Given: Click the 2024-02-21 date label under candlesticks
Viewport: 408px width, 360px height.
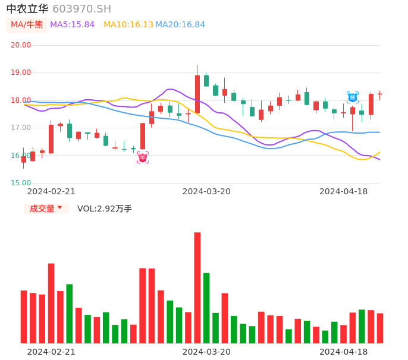Looking at the screenshot, I should 51,191.
